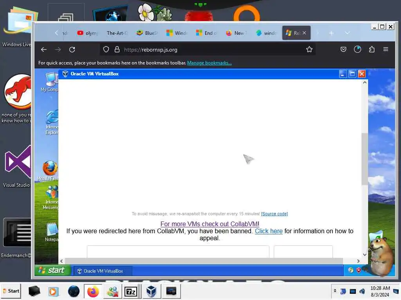The width and height of the screenshot is (401, 300).
Task: Open the black box icon in host taskbar
Action: pos(34,291)
